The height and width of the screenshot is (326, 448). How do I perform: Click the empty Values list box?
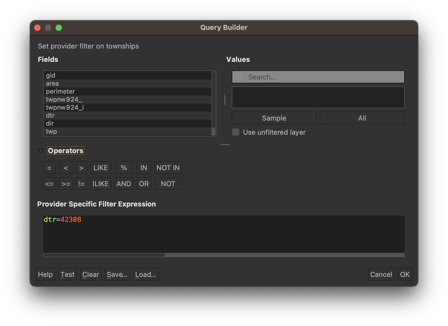[x=318, y=97]
